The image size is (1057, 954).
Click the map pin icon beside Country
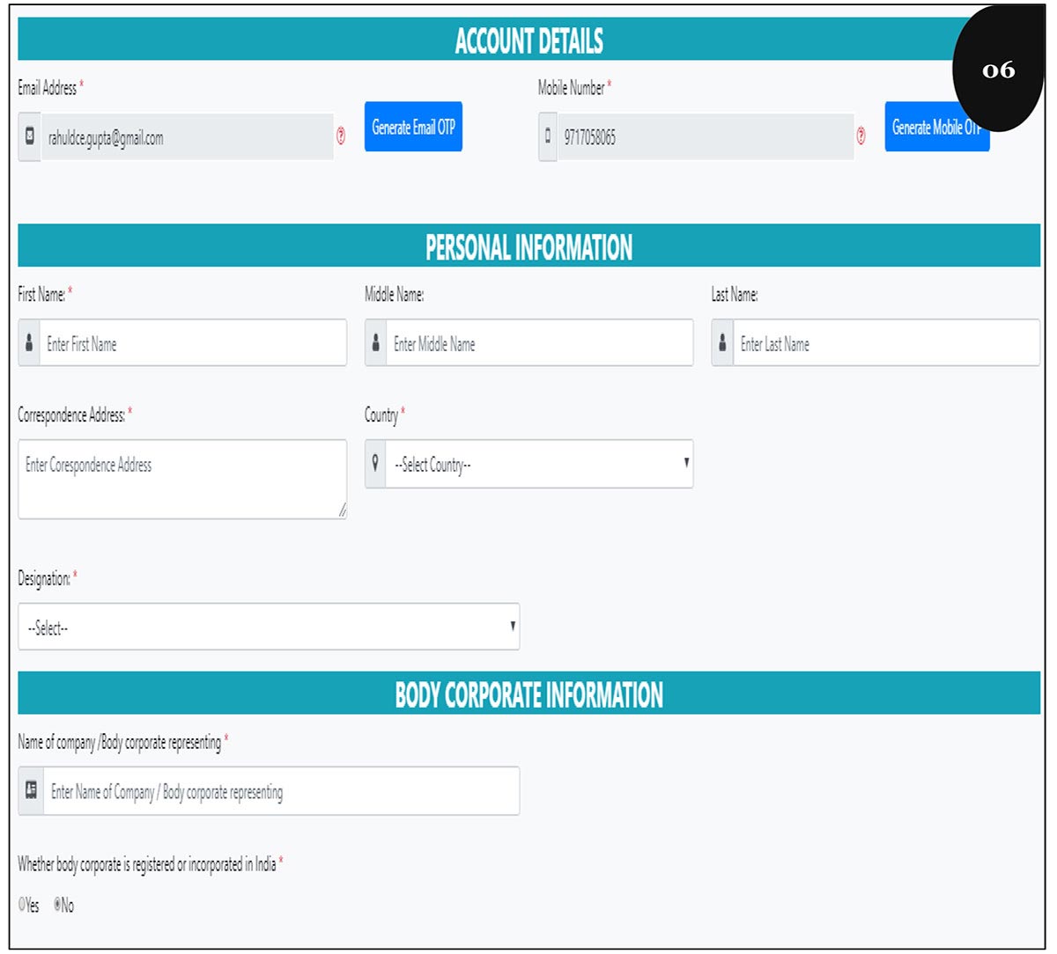[376, 464]
